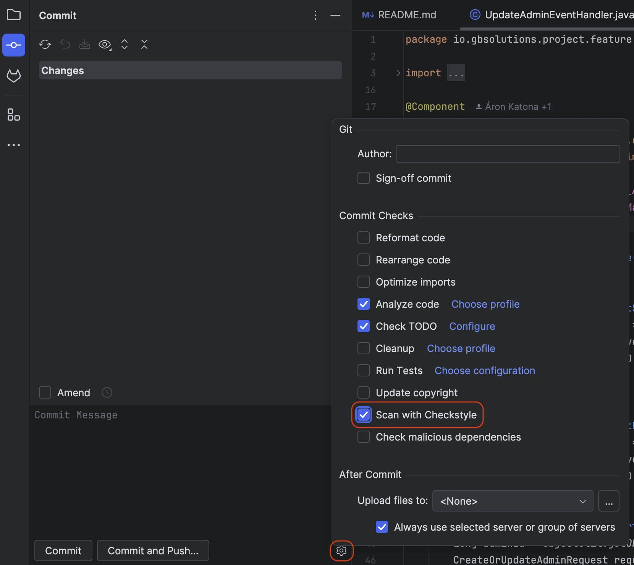Open Upload files to dropdown
This screenshot has height=565, width=634.
513,501
